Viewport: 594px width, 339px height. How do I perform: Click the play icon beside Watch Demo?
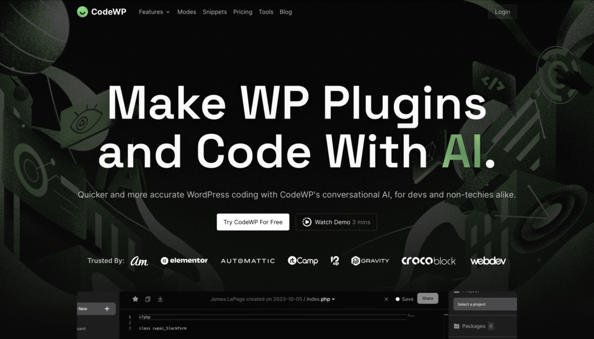pos(307,222)
